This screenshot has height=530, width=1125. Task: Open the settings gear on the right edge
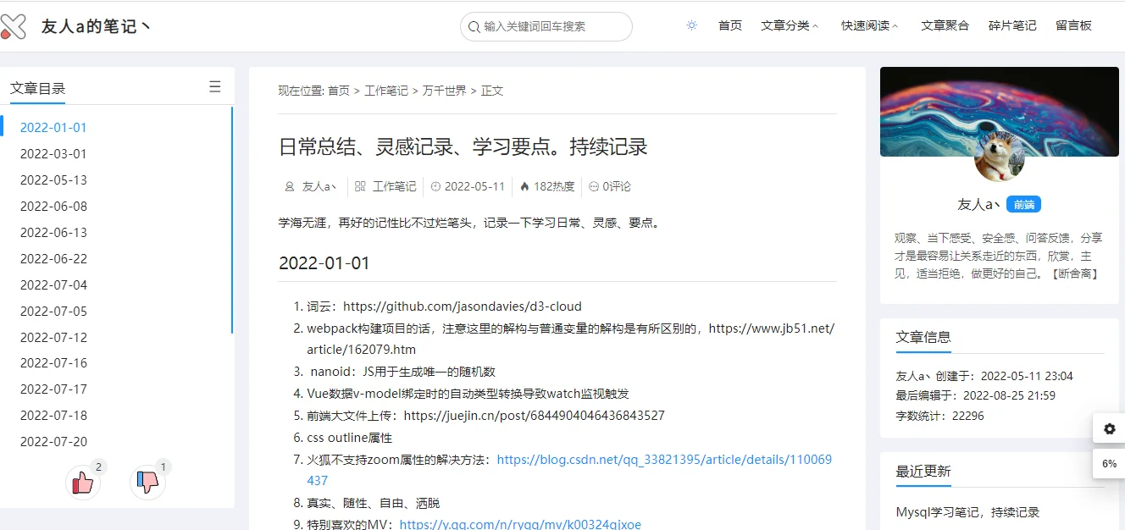pos(1109,428)
